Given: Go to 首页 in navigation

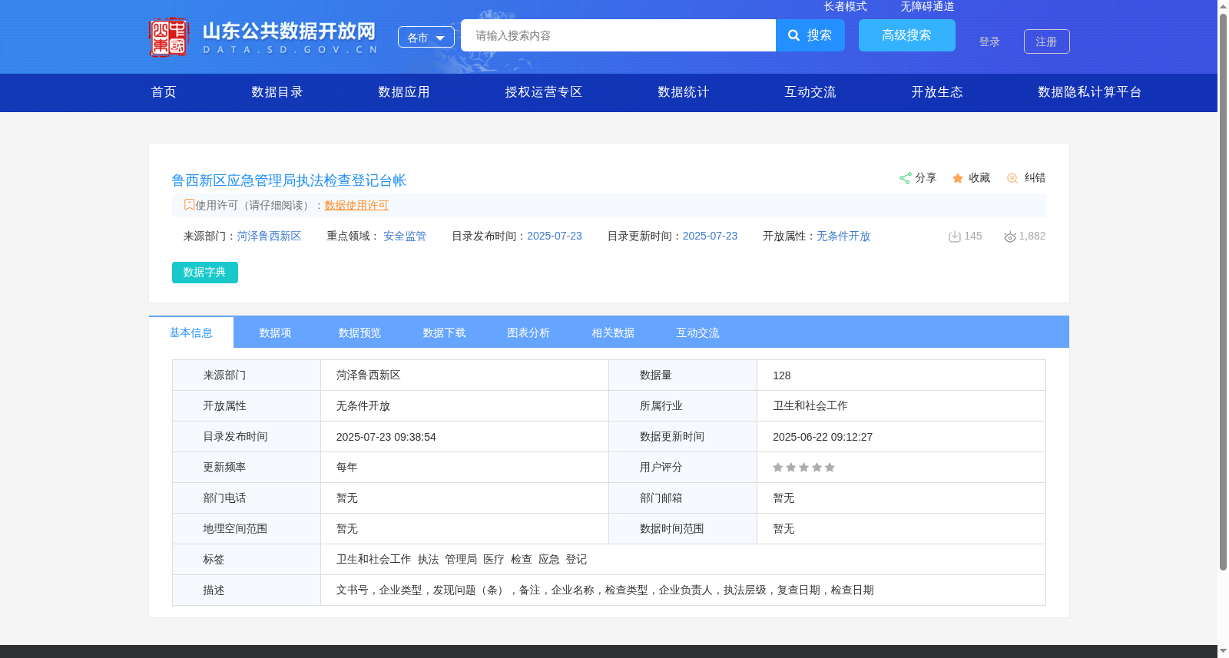Looking at the screenshot, I should tap(164, 92).
